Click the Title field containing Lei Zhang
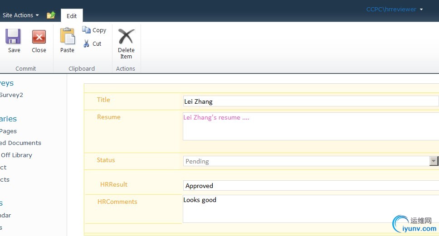439x236 pixels. (311, 101)
